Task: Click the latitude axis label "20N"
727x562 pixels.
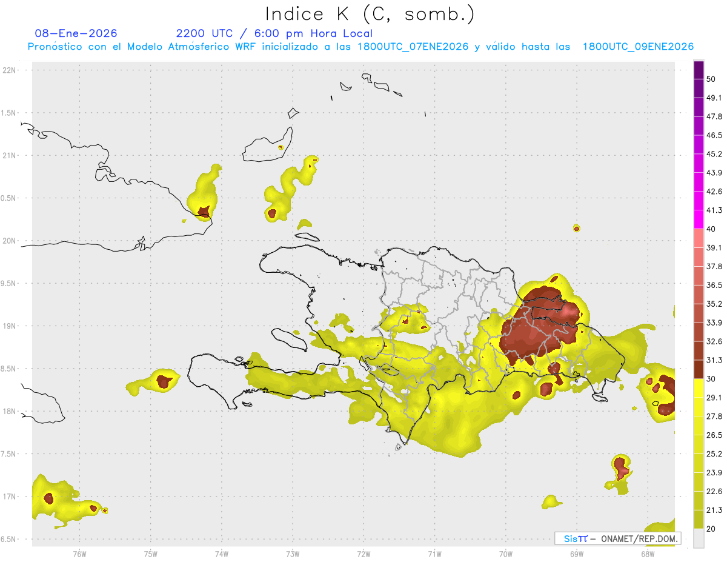Action: [x=10, y=241]
